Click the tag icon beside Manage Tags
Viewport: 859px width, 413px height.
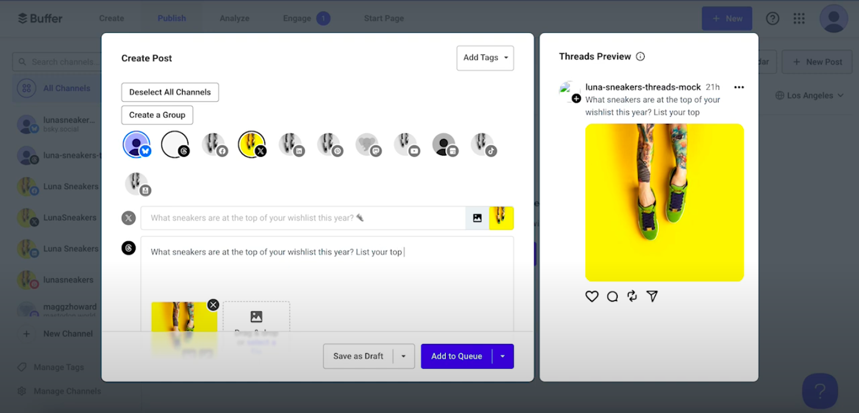[22, 367]
